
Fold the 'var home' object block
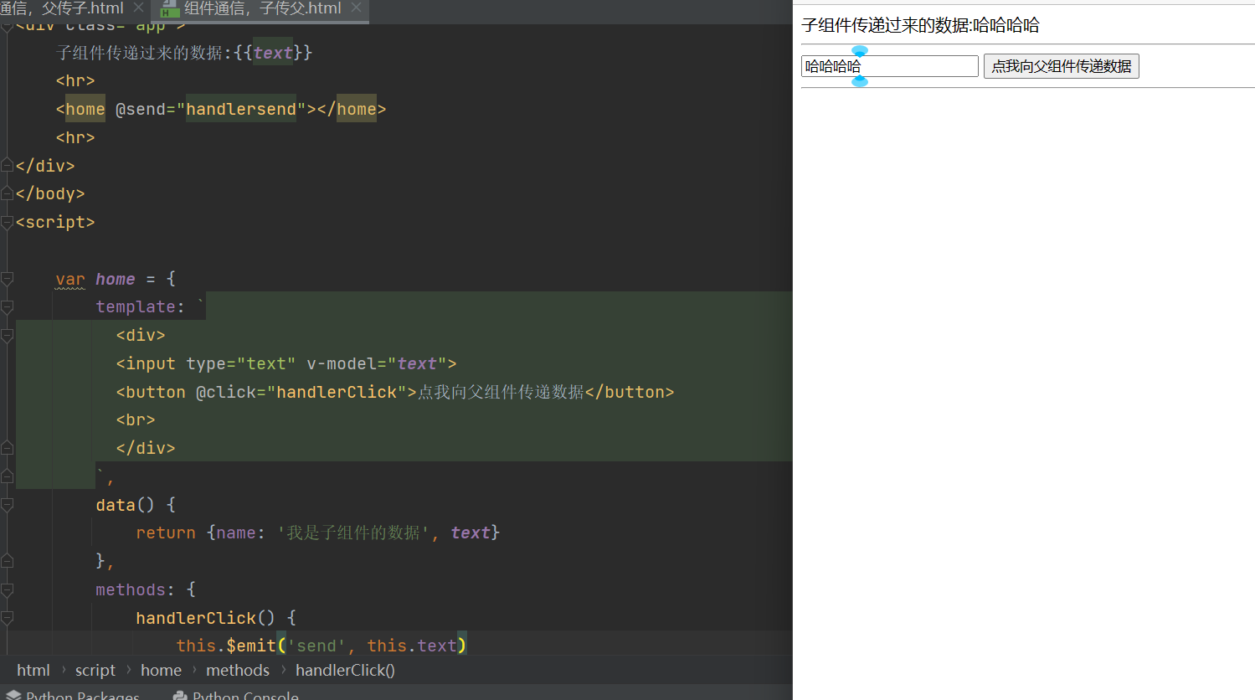[7, 279]
